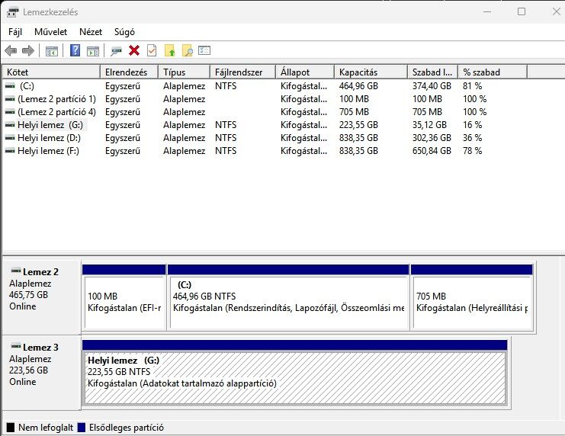Viewport: 565px width, 436px height.
Task: Click the disk connect/rescan toolbar icon
Action: 116,51
